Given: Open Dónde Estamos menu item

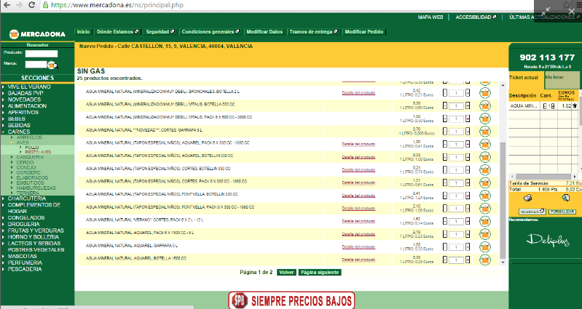Looking at the screenshot, I should pos(117,32).
